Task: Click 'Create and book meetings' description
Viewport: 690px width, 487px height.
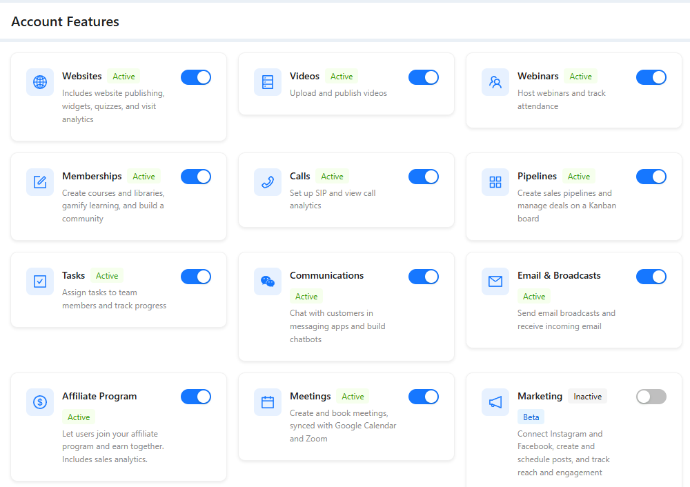Action: click(x=343, y=426)
